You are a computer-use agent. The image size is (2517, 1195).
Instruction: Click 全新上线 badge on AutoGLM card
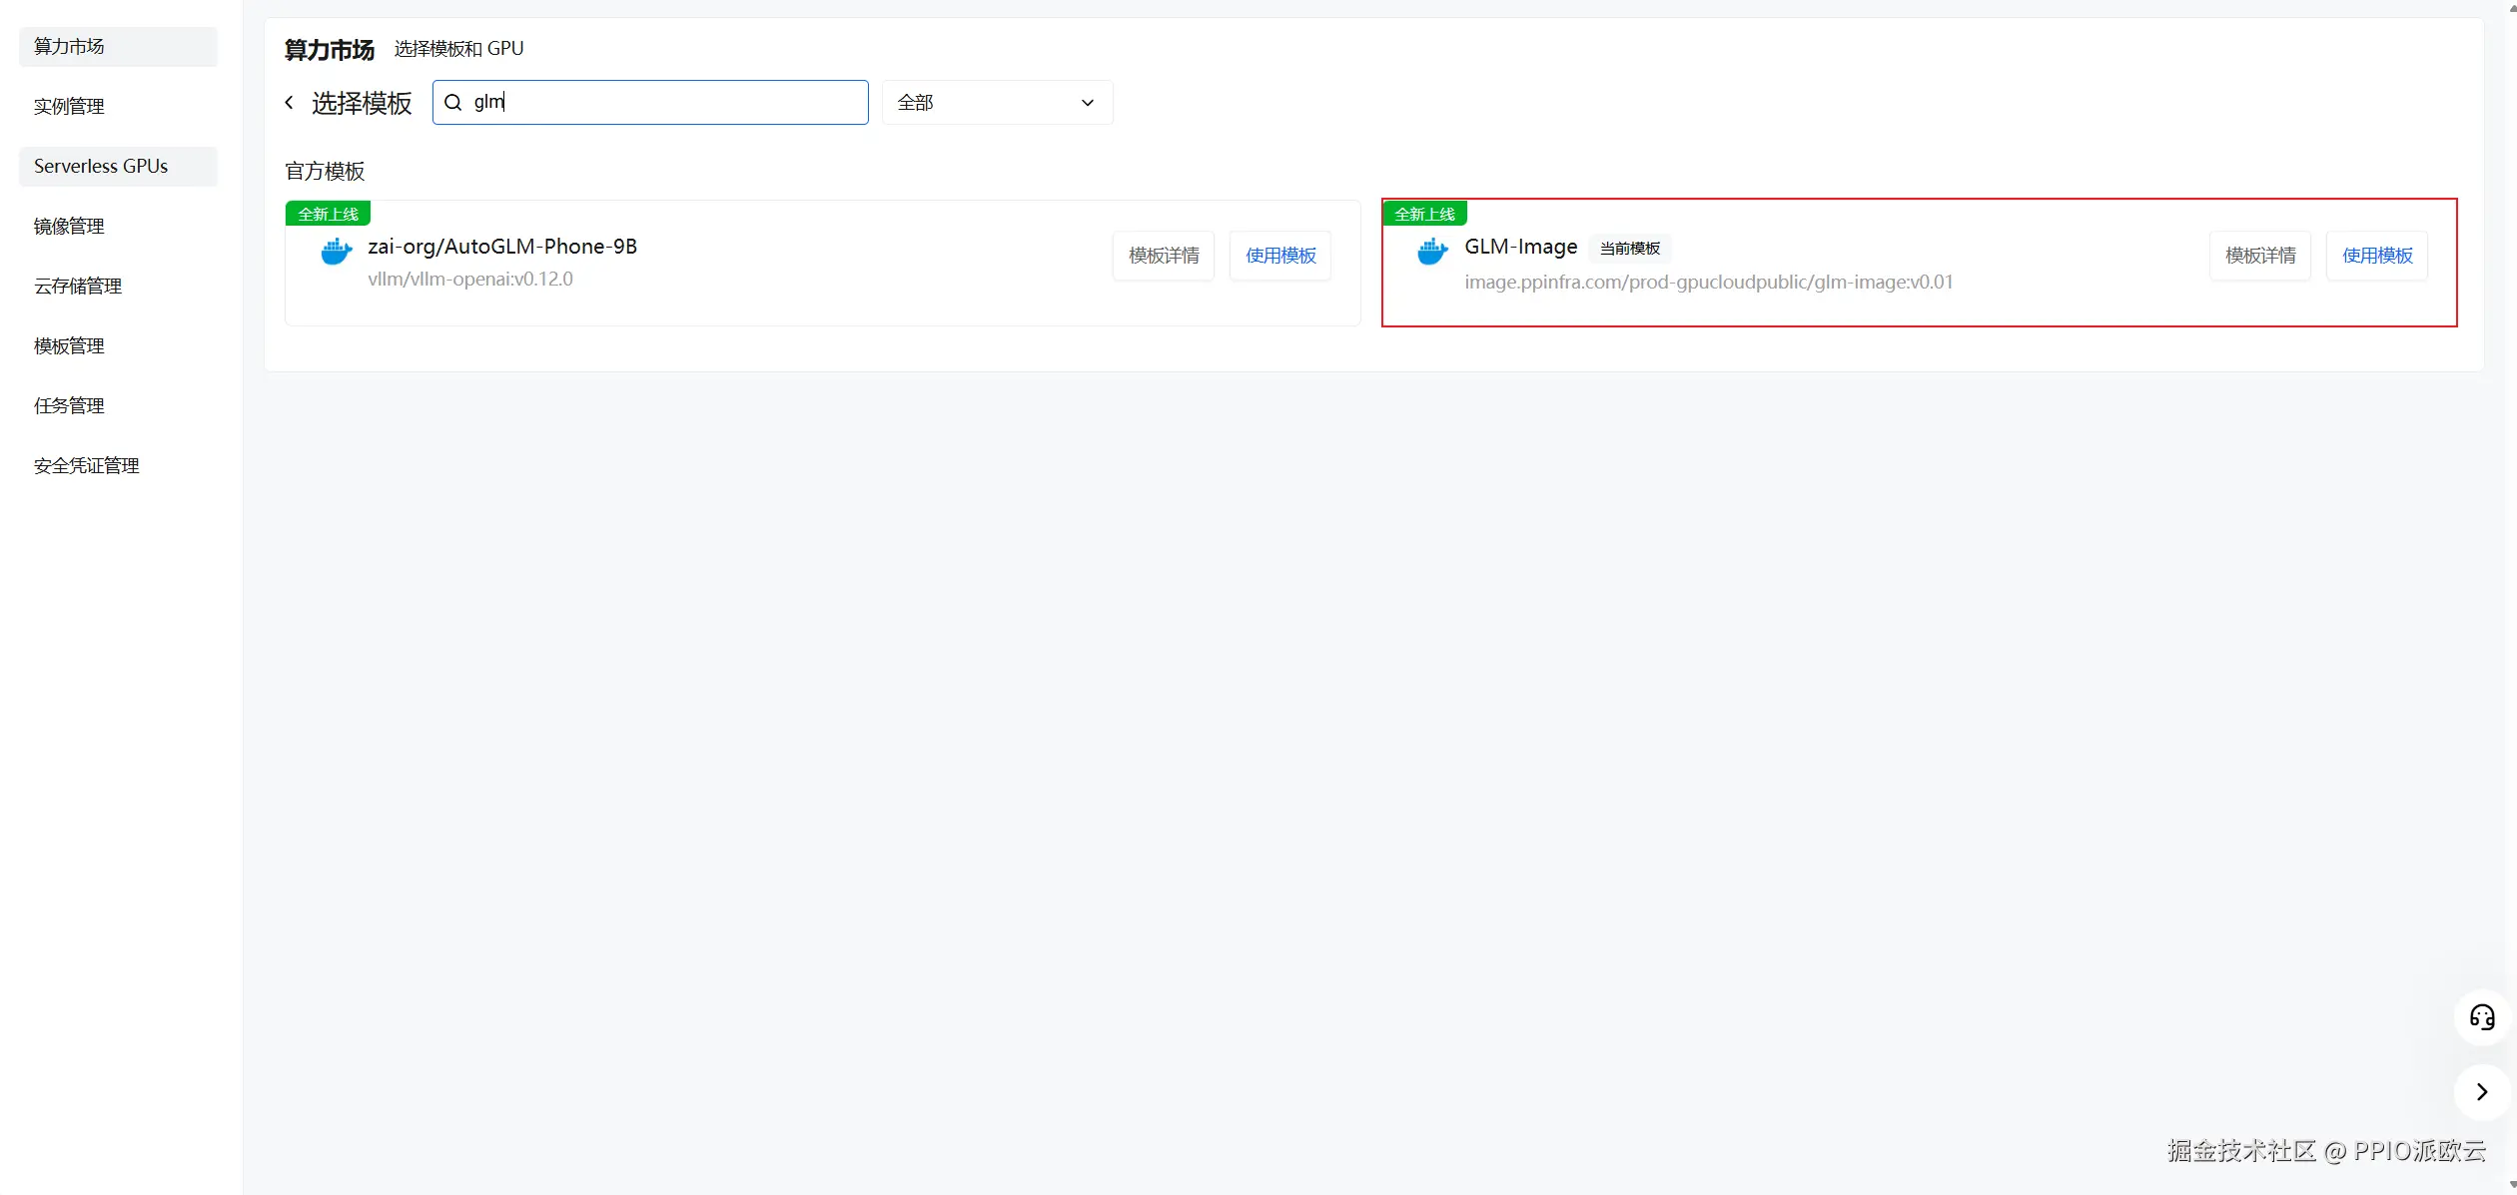[328, 215]
